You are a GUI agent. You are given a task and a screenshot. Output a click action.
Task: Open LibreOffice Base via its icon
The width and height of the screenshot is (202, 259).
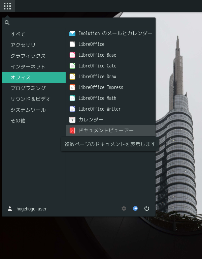[x=72, y=55]
